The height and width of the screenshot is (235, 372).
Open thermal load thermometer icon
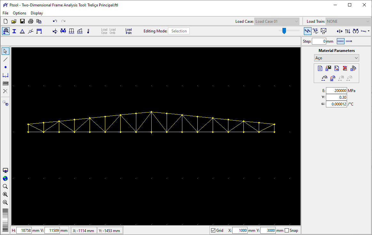point(88,31)
